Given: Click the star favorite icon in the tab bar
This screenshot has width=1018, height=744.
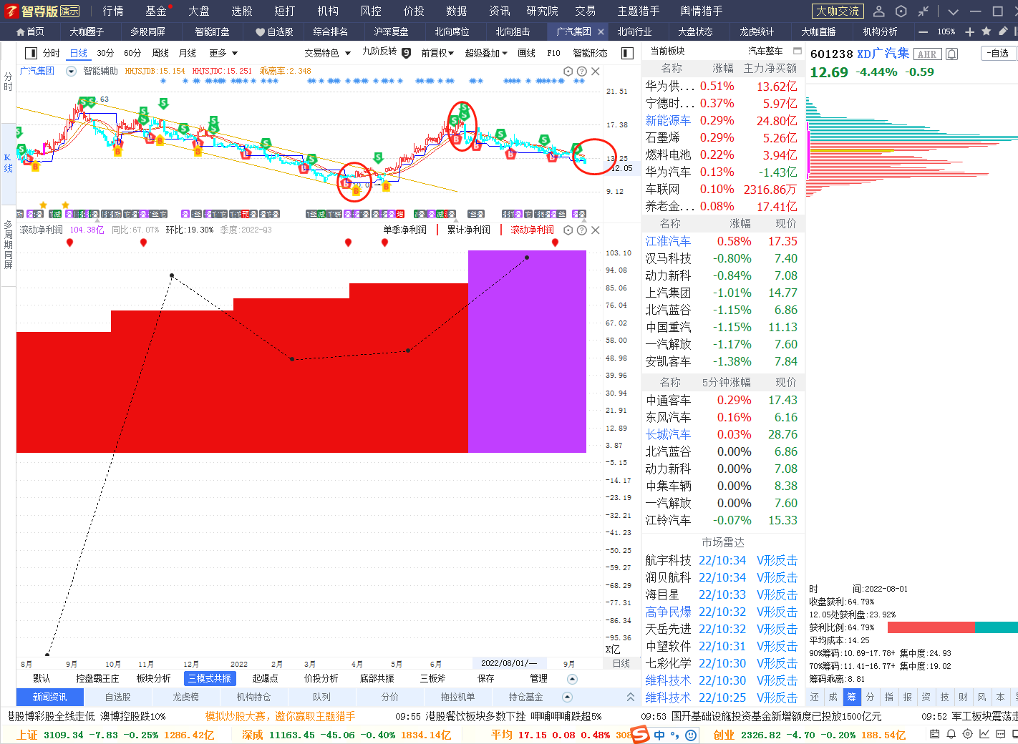Looking at the screenshot, I should 987,31.
